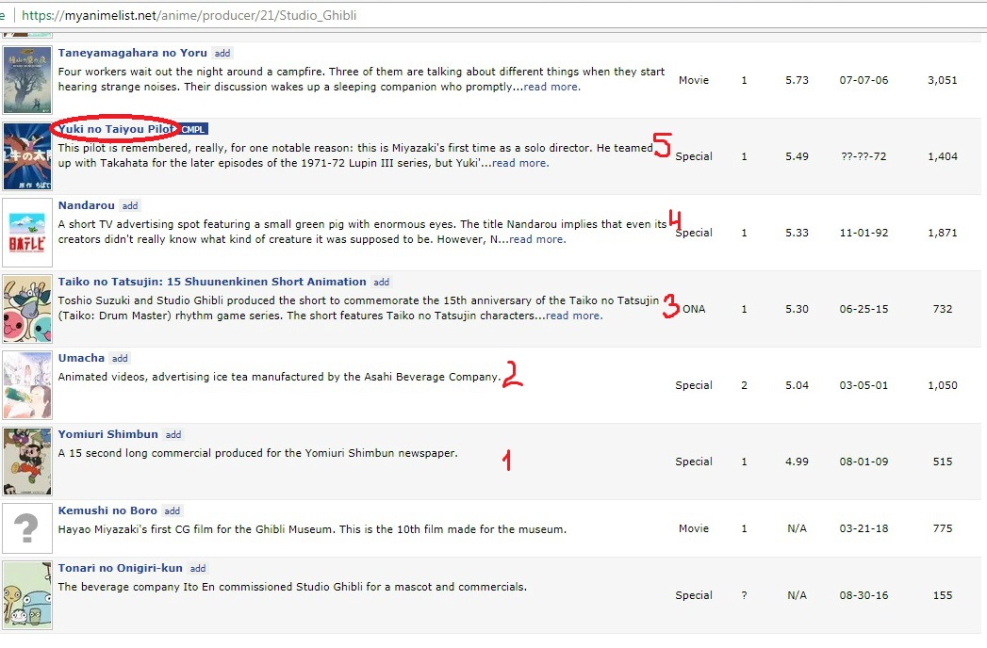Click member count 515
Screen dimensions: 987x648
point(943,461)
